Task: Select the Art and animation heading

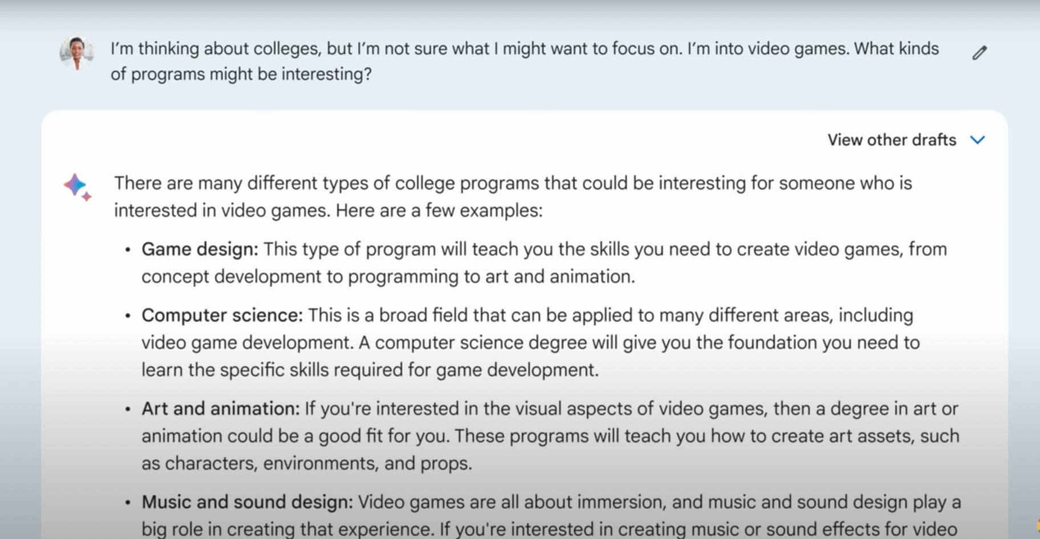Action: pyautogui.click(x=221, y=409)
